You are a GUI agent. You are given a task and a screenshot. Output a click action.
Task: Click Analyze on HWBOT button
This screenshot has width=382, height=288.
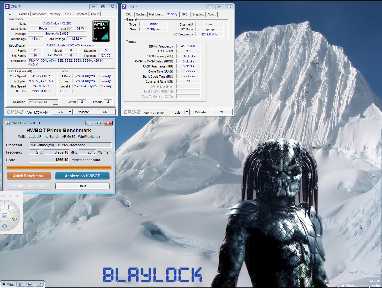click(x=82, y=176)
